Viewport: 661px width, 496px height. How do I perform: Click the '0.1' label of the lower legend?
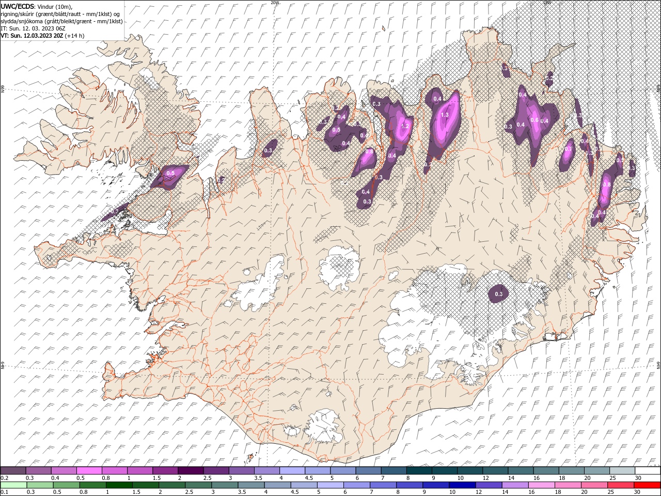coord(4,492)
